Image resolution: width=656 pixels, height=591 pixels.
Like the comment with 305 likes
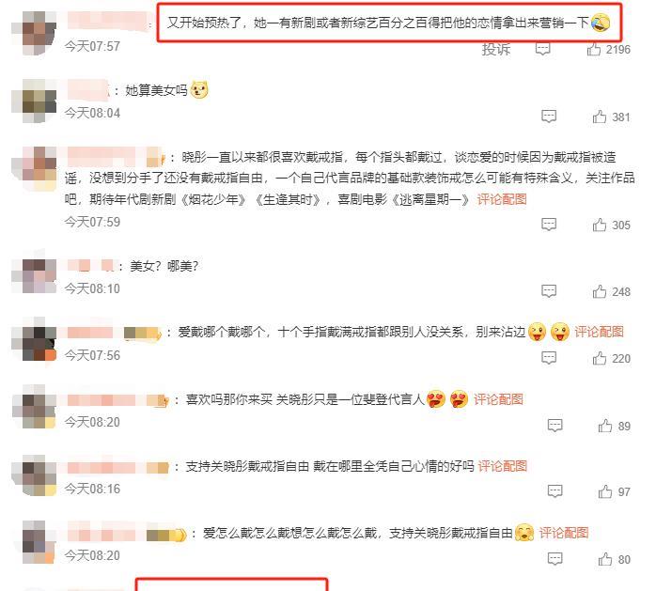pyautogui.click(x=599, y=225)
